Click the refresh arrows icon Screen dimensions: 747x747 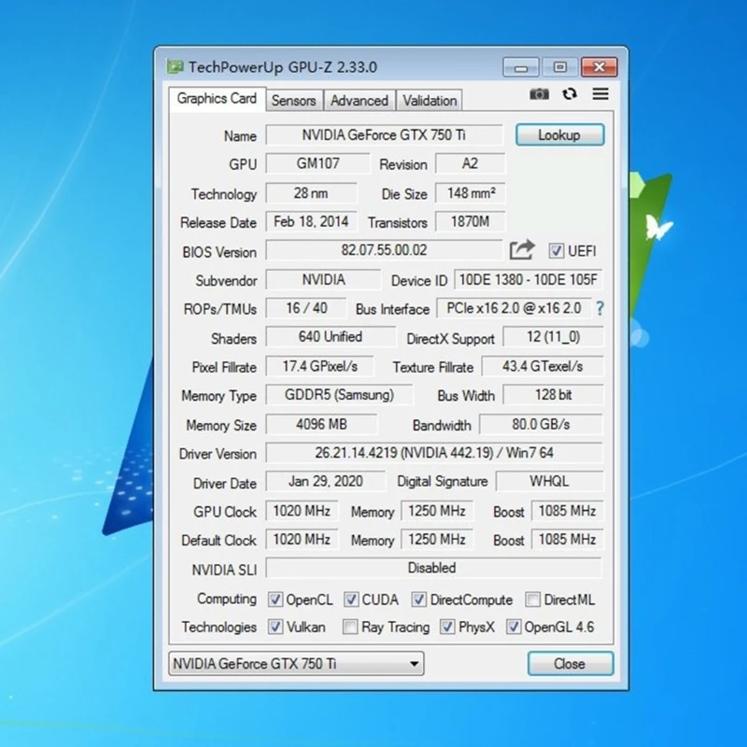570,94
